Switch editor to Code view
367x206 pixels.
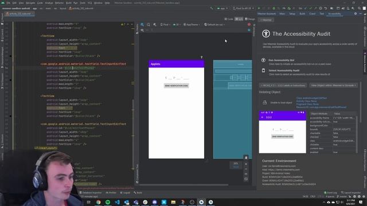[x=229, y=19]
